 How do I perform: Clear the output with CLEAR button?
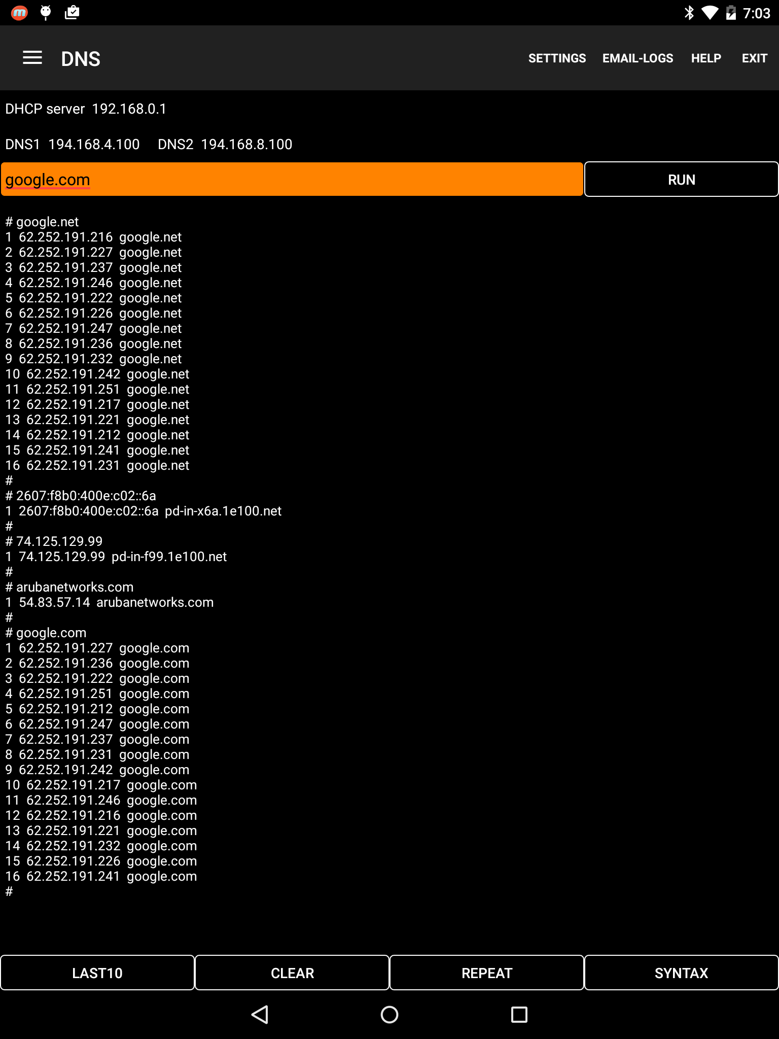point(292,973)
